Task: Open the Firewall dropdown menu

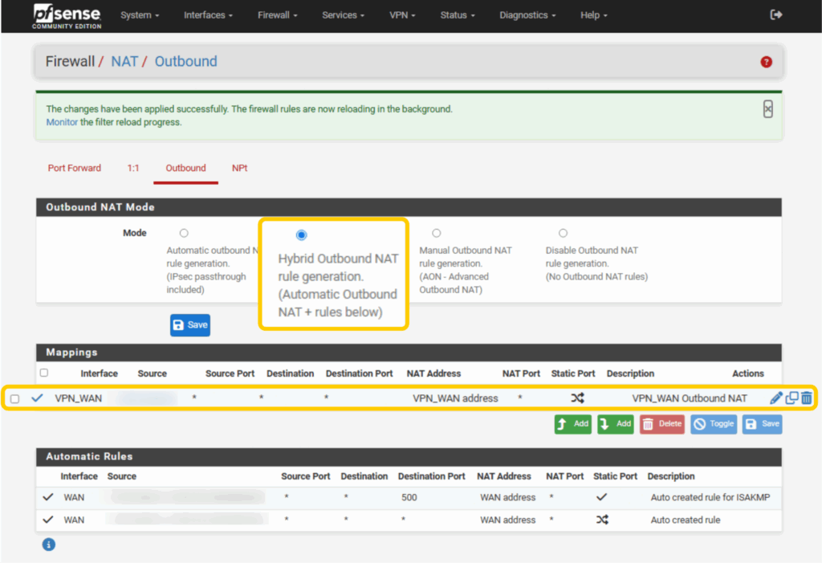Action: click(x=277, y=15)
